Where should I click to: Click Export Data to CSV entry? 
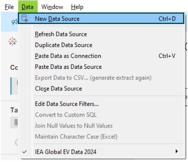click(93, 78)
